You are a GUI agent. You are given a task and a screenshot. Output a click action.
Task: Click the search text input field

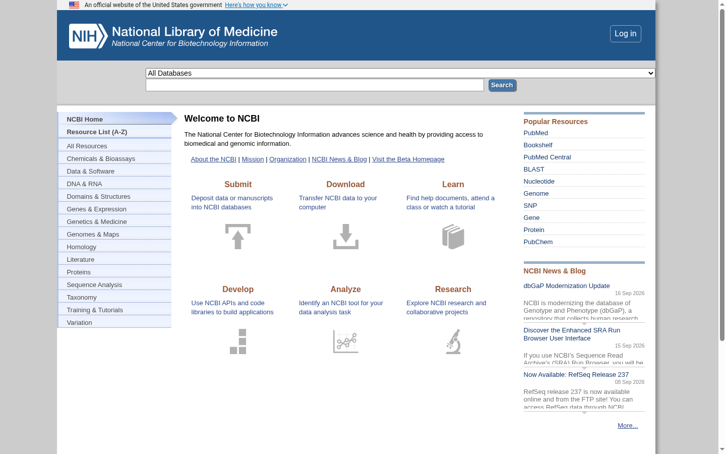[x=315, y=85]
